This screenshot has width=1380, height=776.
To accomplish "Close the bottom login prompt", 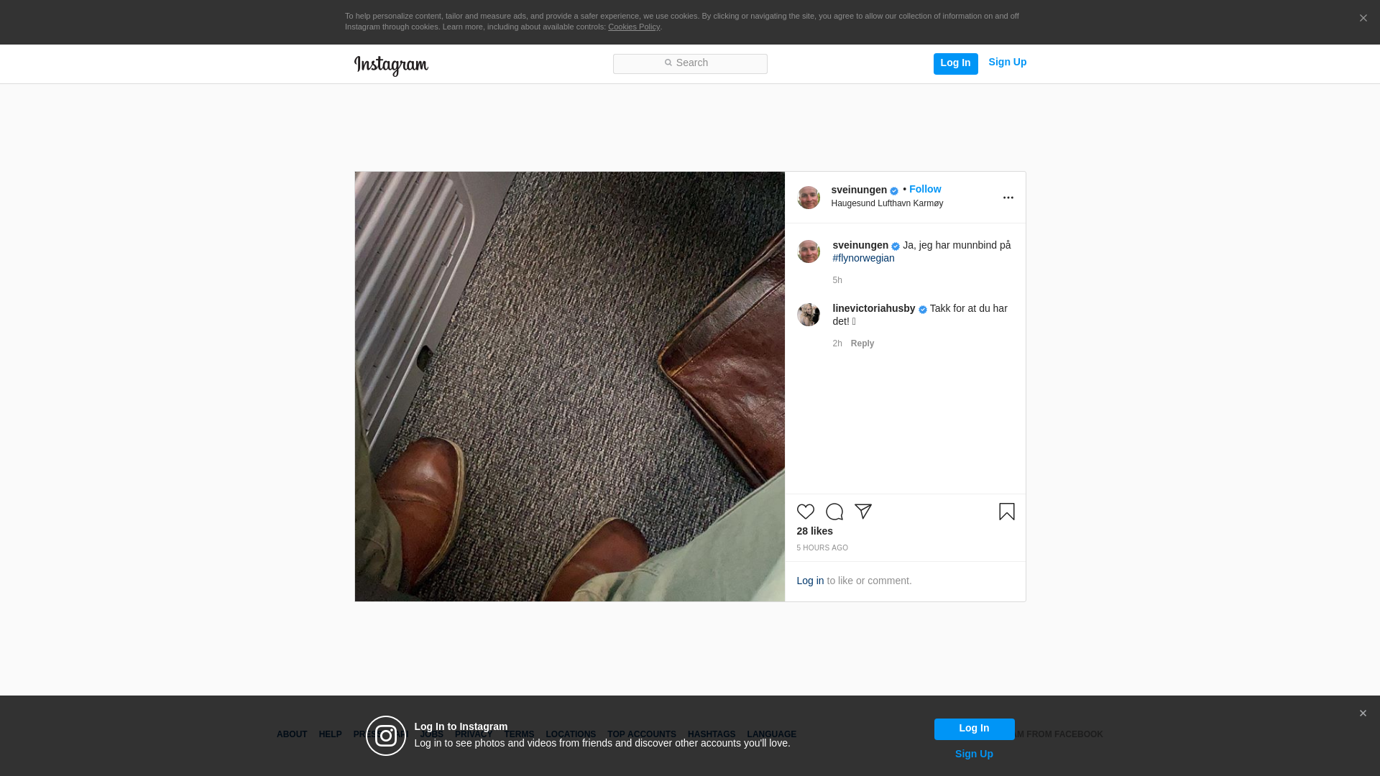I will click(1363, 713).
